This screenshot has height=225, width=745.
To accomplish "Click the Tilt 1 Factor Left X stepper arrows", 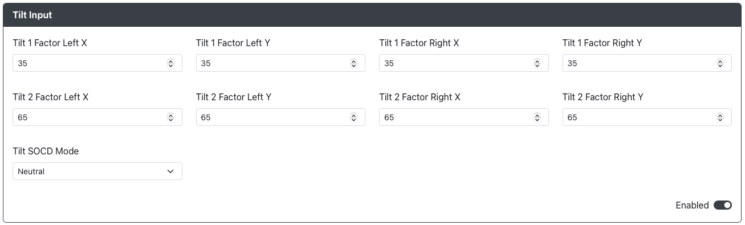I will (170, 63).
